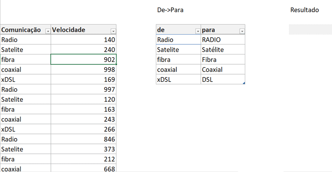Image resolution: width=332 pixels, height=172 pixels.
Task: Click the DSL cell in para column
Action: [x=223, y=79]
